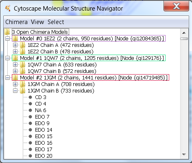Image resolution: width=192 pixels, height=163 pixels.
Task: Click the 1QW7 Chain B folder icon
Action: click(22, 71)
